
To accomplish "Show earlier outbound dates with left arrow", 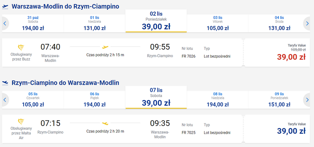I will [5, 24].
